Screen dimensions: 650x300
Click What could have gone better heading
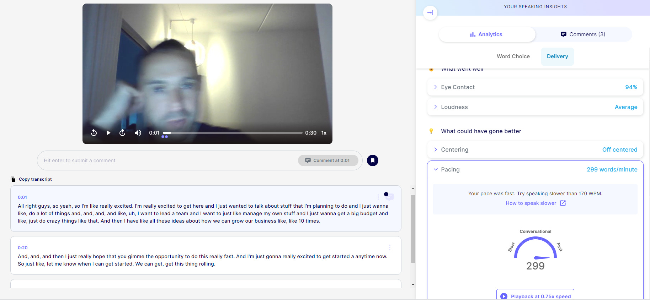(x=481, y=131)
